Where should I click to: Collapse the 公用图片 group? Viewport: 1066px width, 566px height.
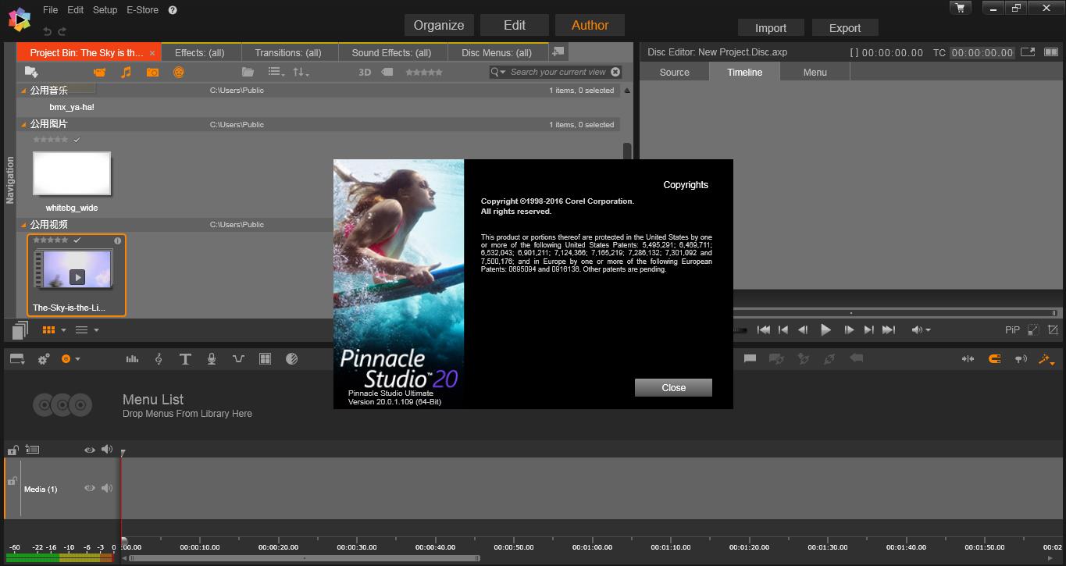click(x=23, y=125)
